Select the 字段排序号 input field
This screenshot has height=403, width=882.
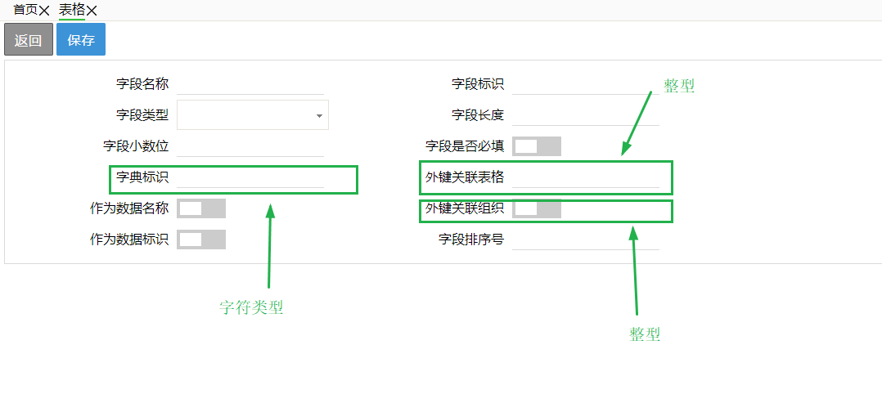pyautogui.click(x=585, y=240)
